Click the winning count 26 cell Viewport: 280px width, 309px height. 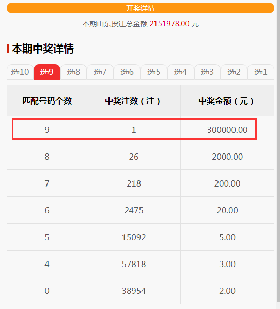(x=134, y=157)
